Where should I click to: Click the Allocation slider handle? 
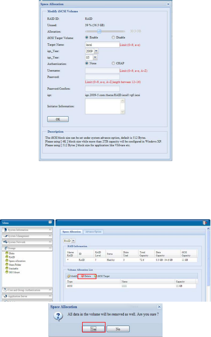[x=99, y=31]
